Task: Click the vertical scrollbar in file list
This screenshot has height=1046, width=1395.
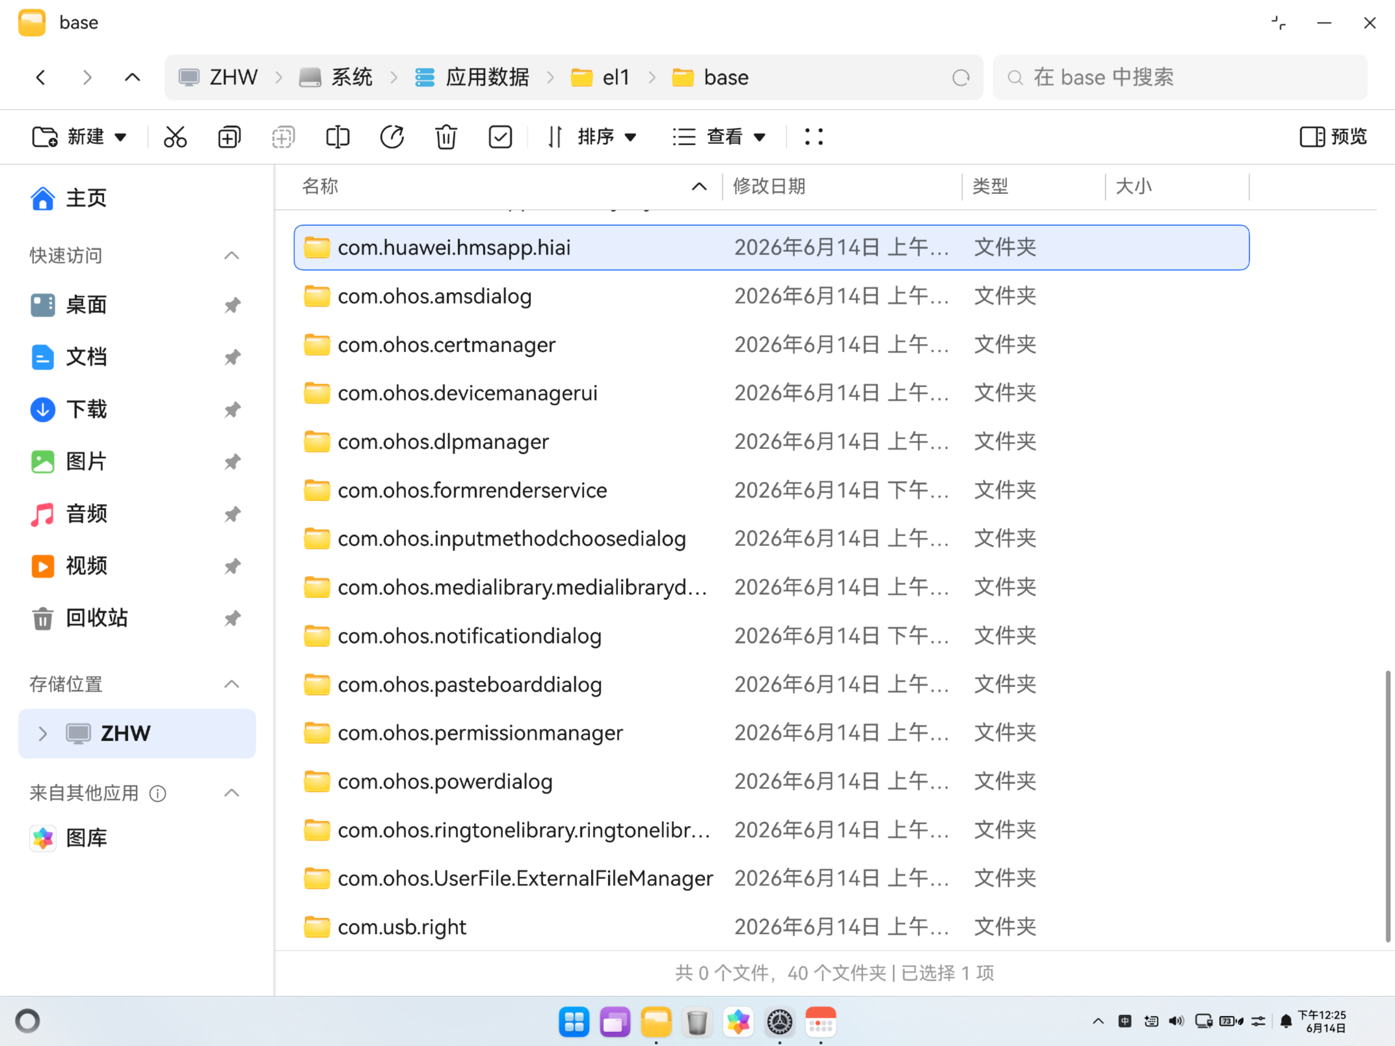Action: coord(1387,807)
